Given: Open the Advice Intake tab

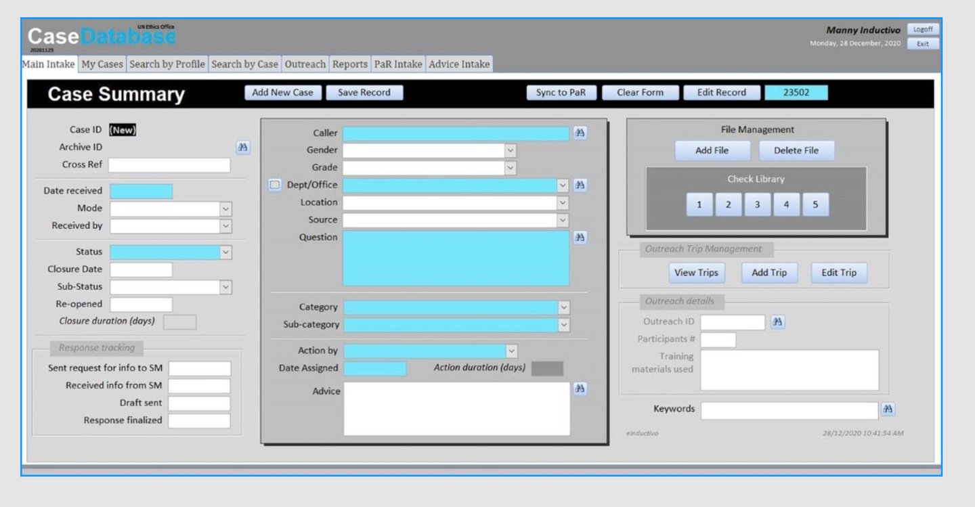Looking at the screenshot, I should [x=459, y=64].
